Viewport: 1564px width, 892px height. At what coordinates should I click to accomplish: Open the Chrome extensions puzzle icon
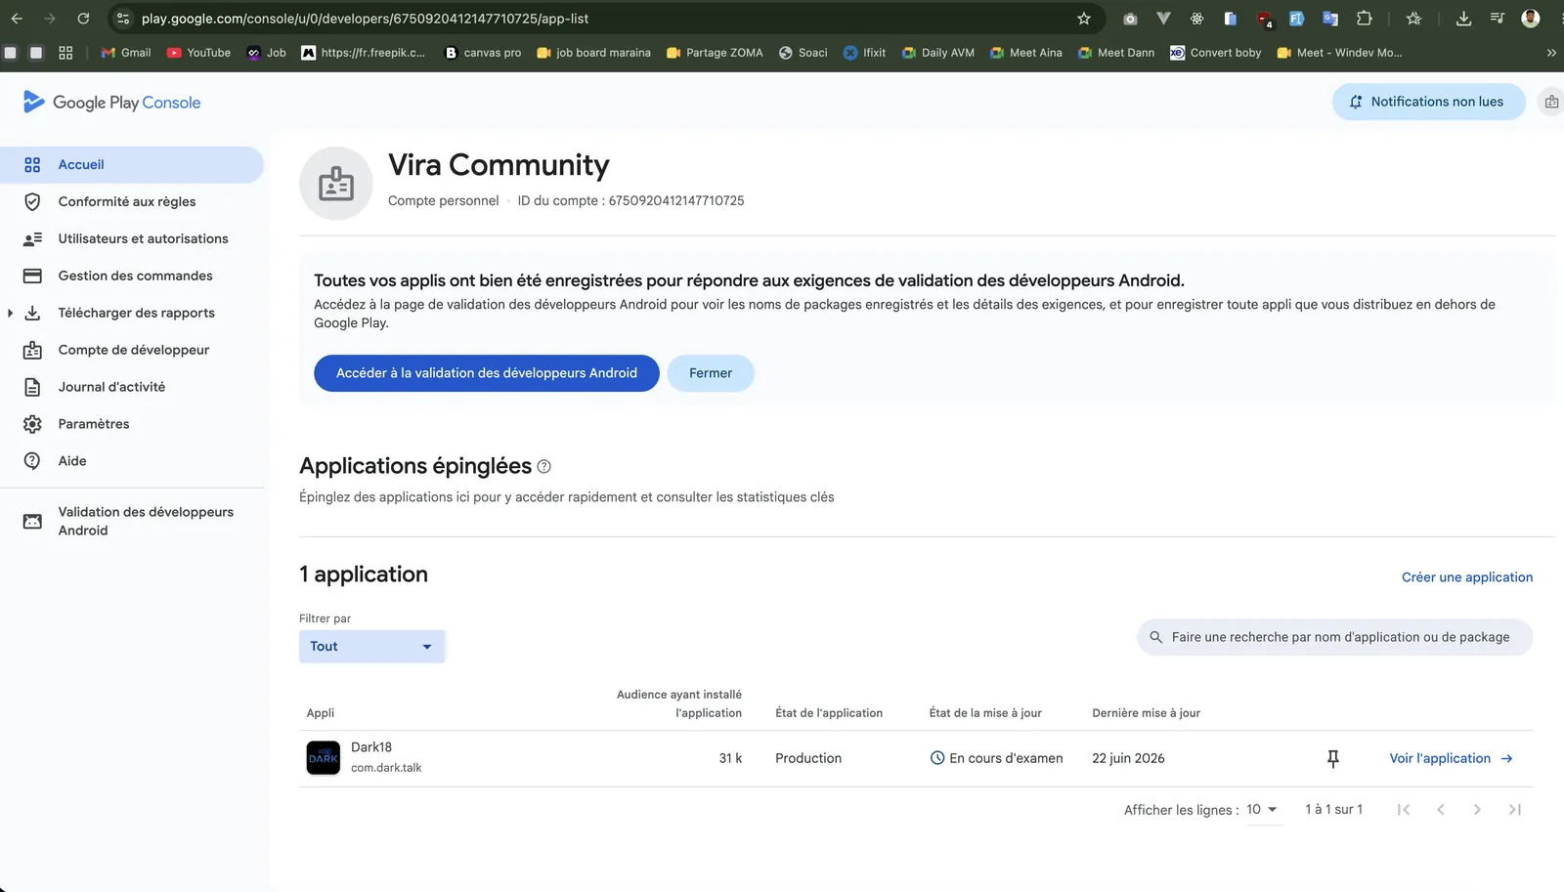(x=1365, y=19)
